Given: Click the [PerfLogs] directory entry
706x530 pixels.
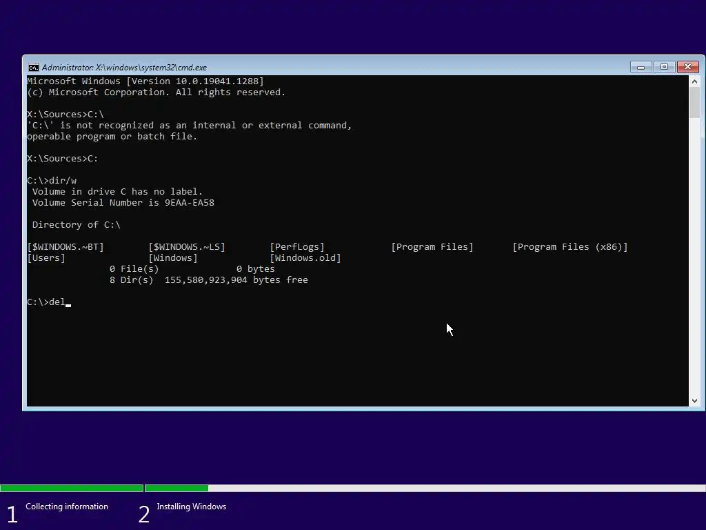Looking at the screenshot, I should click(297, 246).
